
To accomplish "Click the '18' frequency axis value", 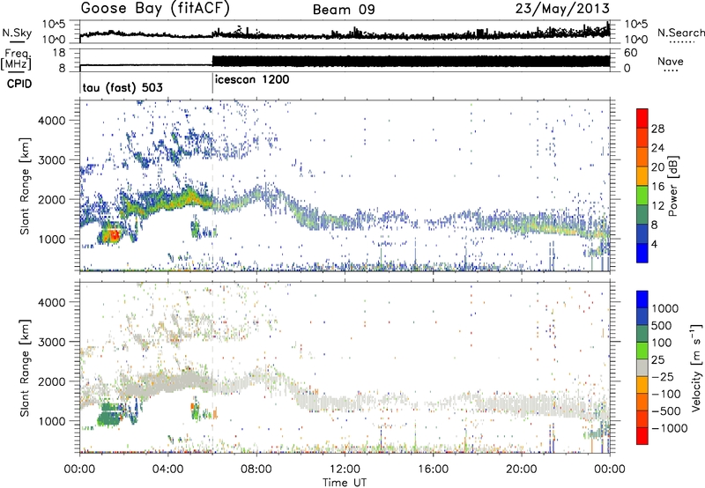I will (x=58, y=53).
